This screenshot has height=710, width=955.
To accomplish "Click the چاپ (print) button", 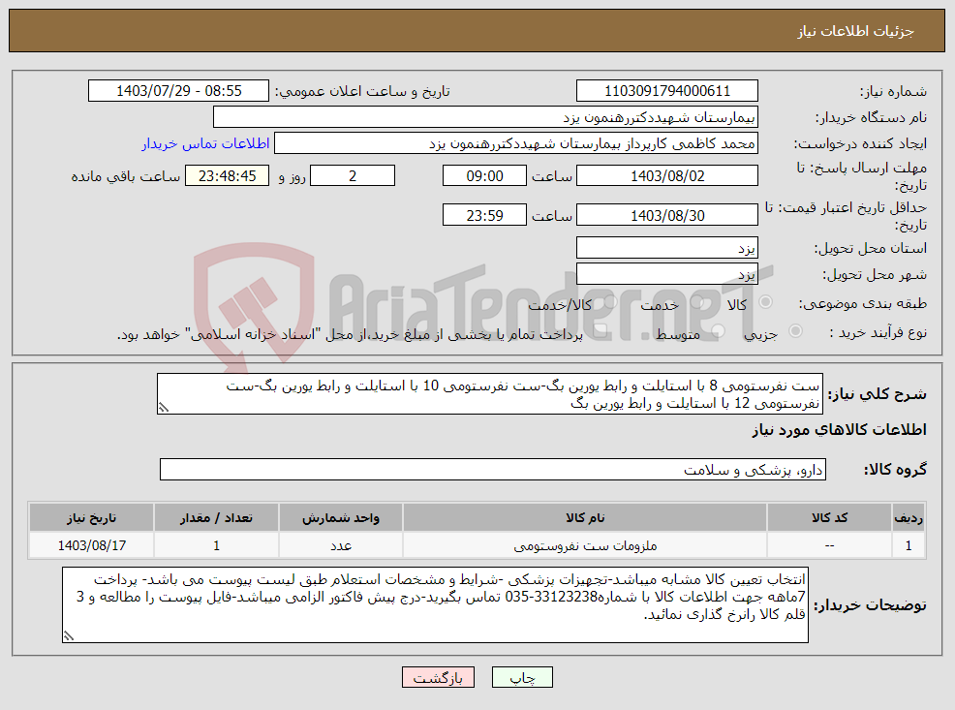I will pyautogui.click(x=522, y=677).
